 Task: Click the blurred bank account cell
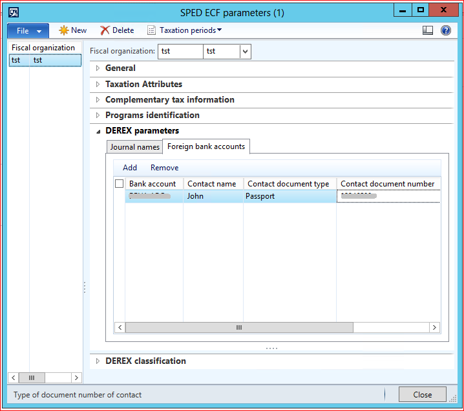[154, 196]
